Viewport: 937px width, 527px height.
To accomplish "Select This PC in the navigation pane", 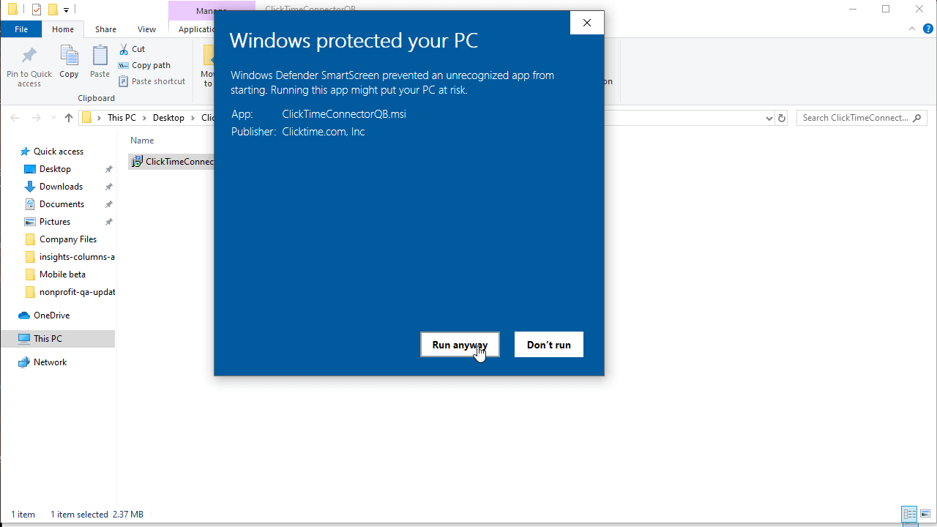I will [x=48, y=339].
